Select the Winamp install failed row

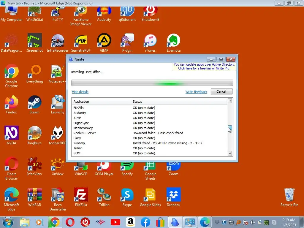pos(149,143)
